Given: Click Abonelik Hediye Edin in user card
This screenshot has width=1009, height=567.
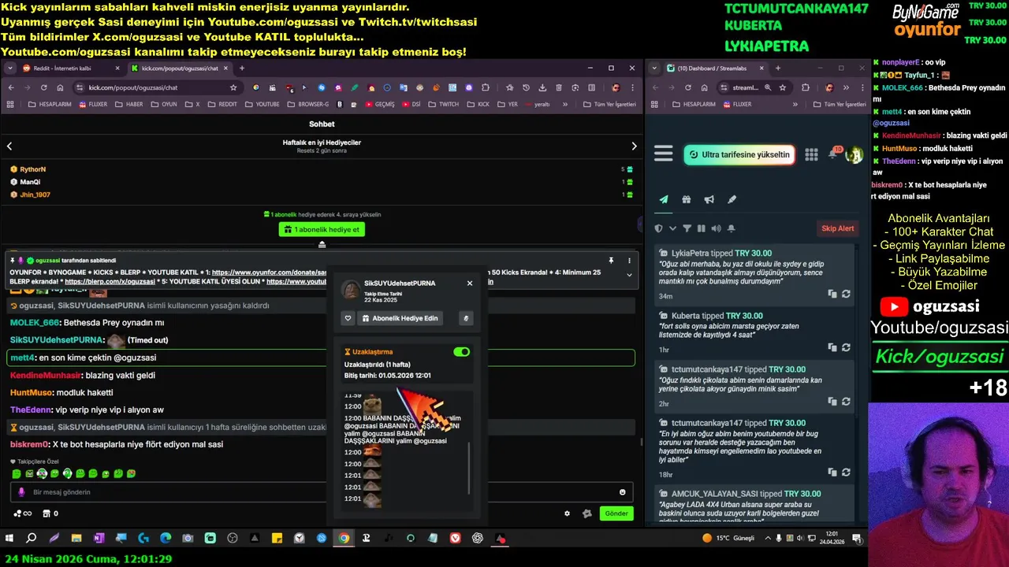Looking at the screenshot, I should 400,318.
